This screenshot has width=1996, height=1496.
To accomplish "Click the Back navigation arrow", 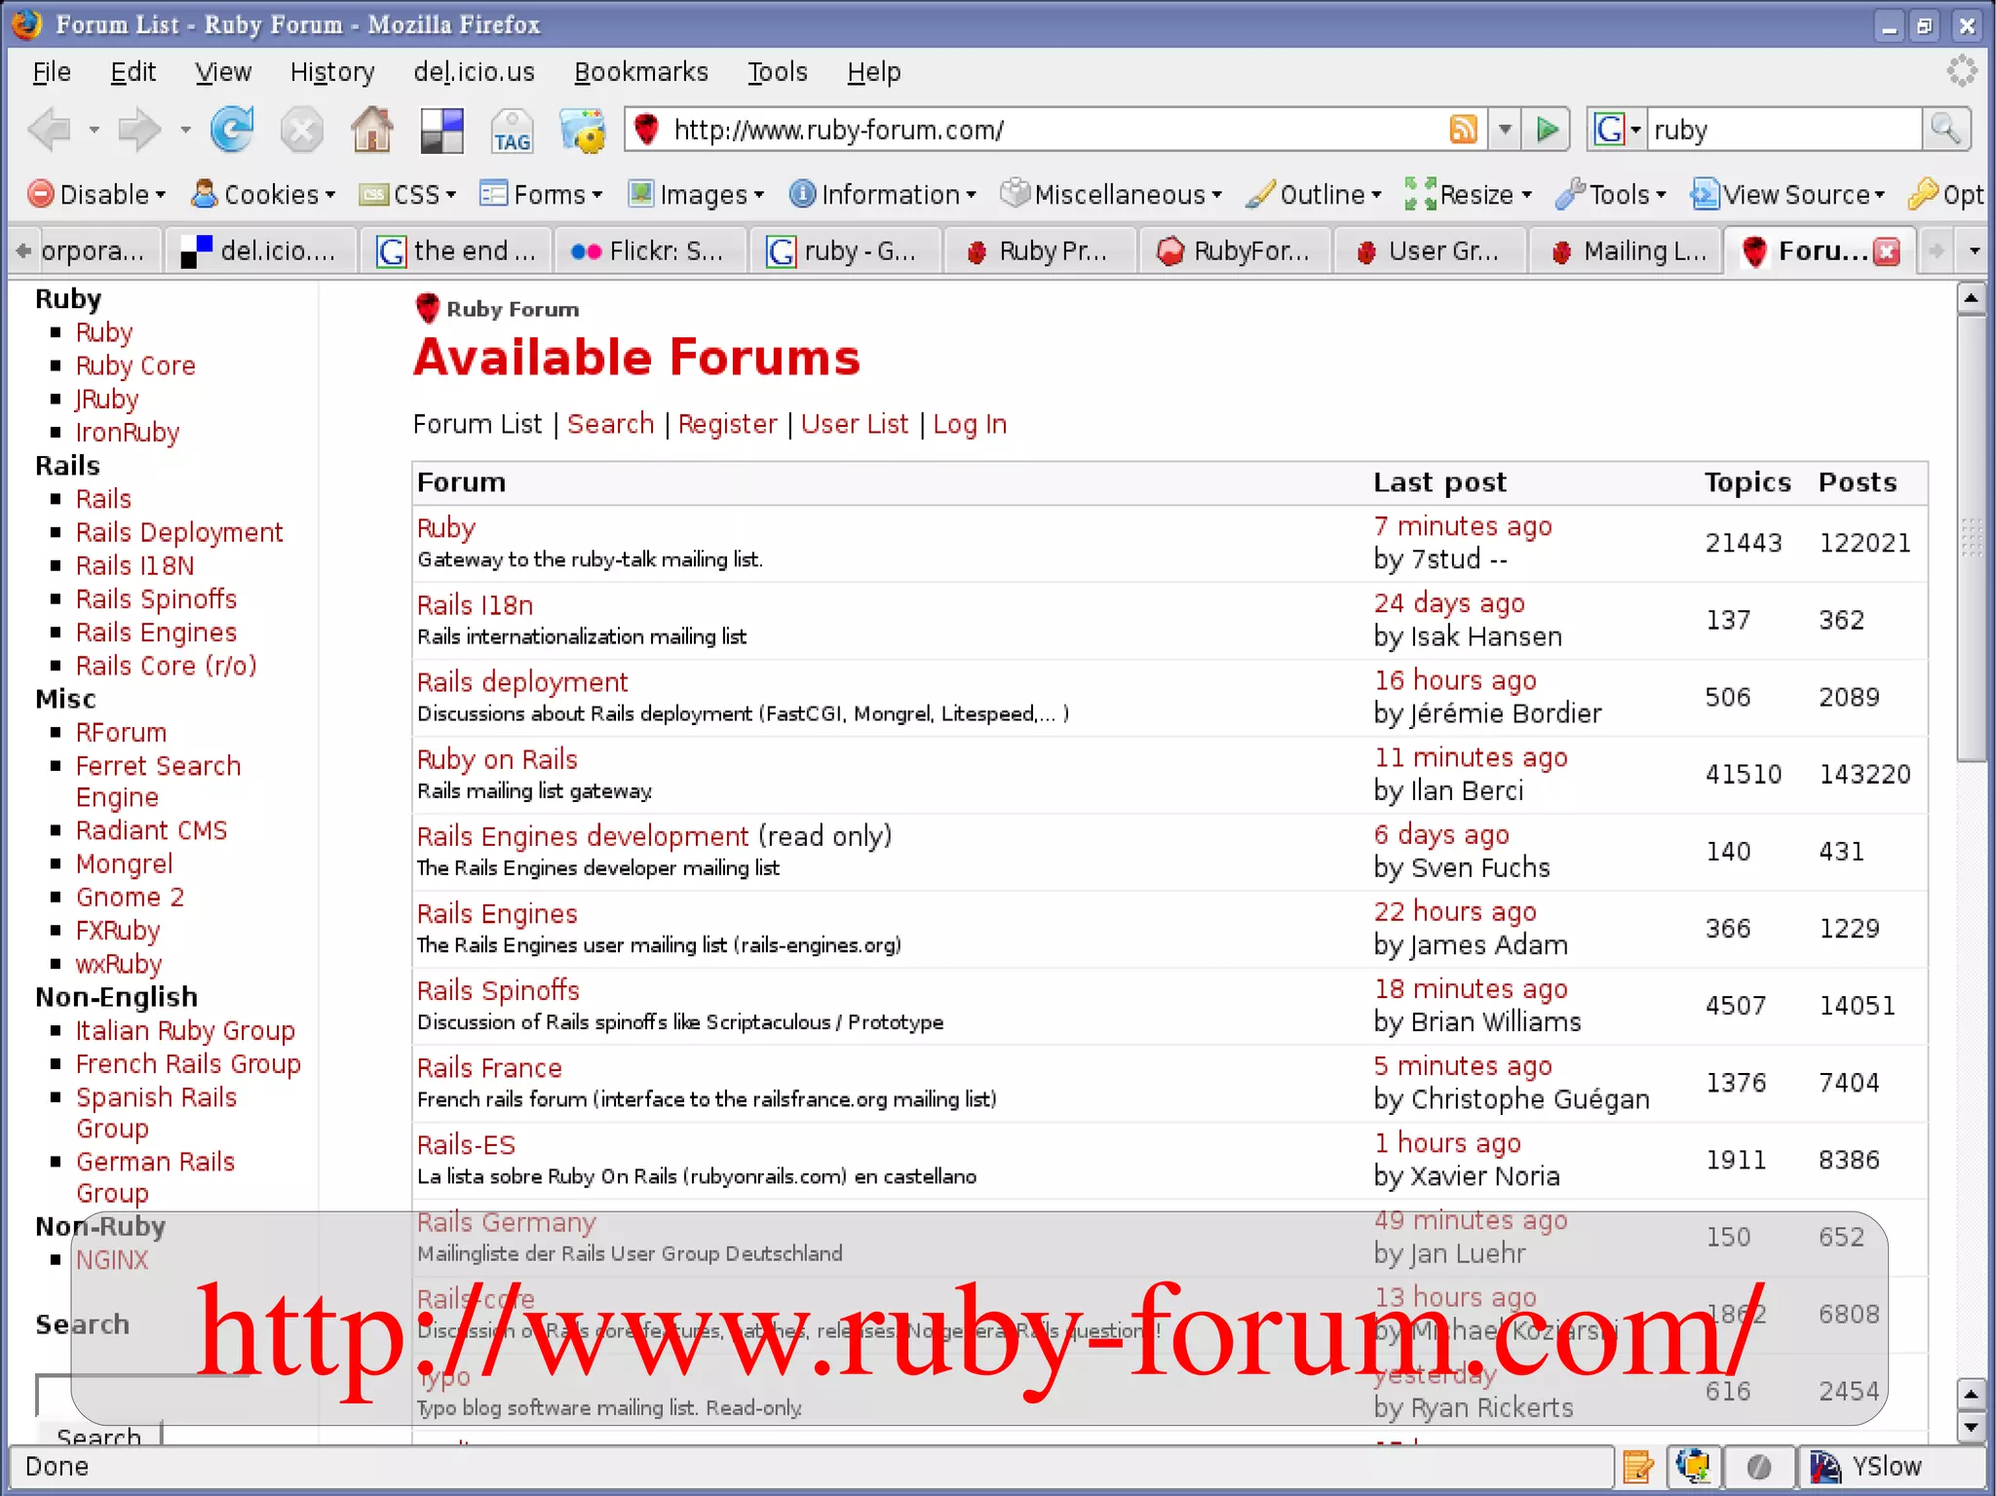I will click(51, 130).
